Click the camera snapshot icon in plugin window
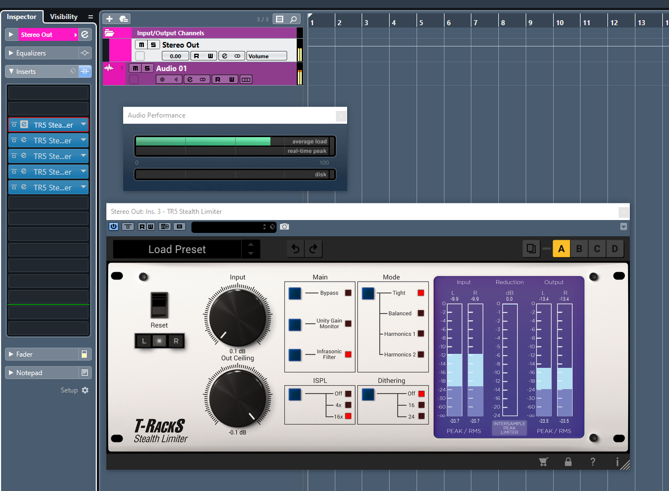669x491 pixels. tap(284, 227)
